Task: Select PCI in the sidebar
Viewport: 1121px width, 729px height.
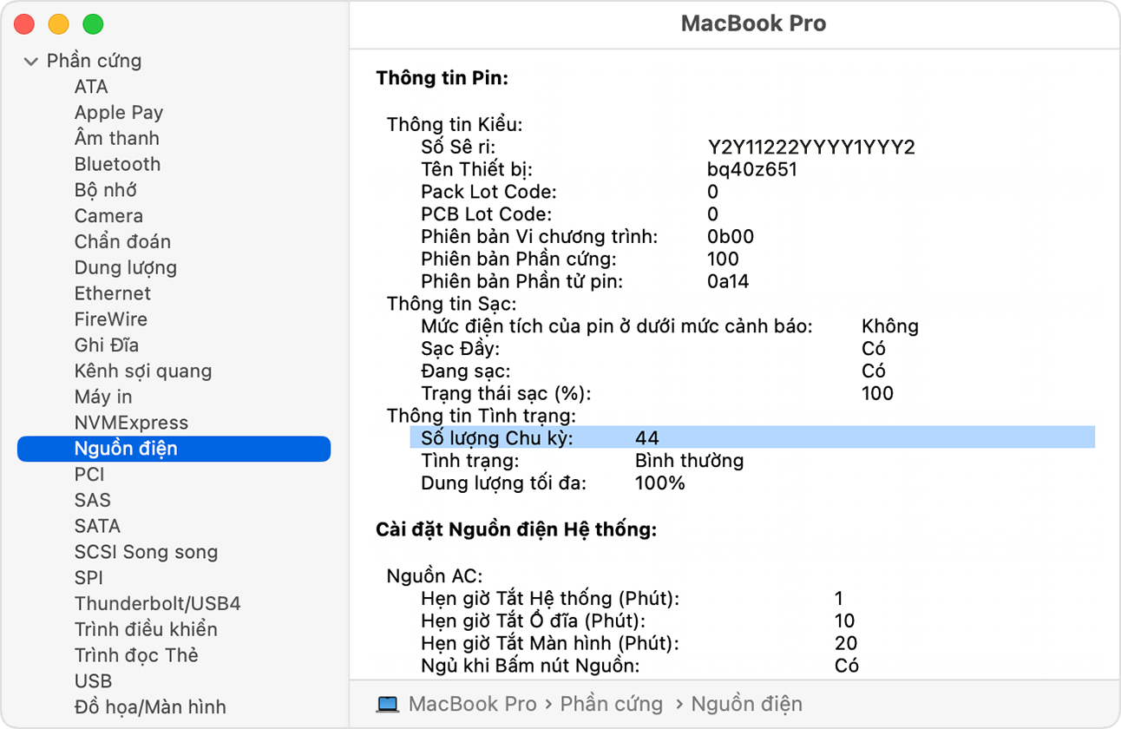Action: coord(89,475)
